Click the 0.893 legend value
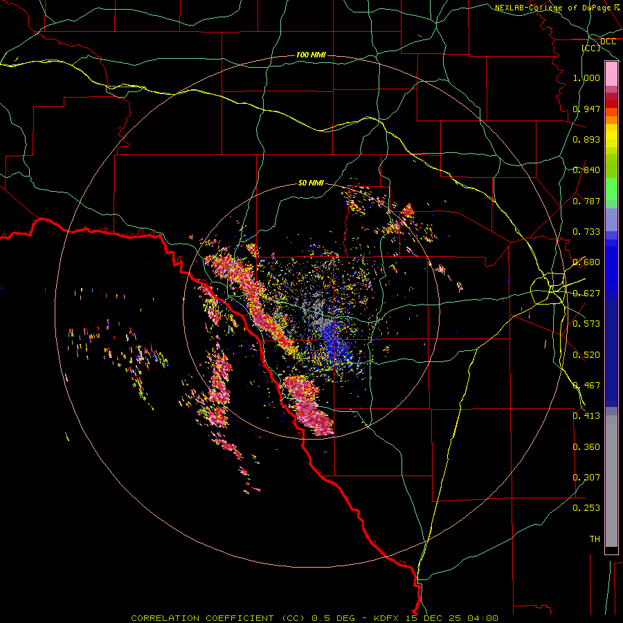Image resolution: width=623 pixels, height=623 pixels. [586, 139]
